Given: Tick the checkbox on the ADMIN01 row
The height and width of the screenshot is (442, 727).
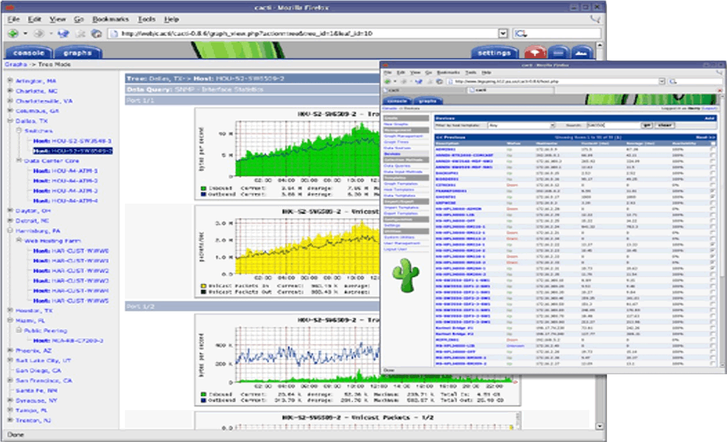Looking at the screenshot, I should pos(712,150).
